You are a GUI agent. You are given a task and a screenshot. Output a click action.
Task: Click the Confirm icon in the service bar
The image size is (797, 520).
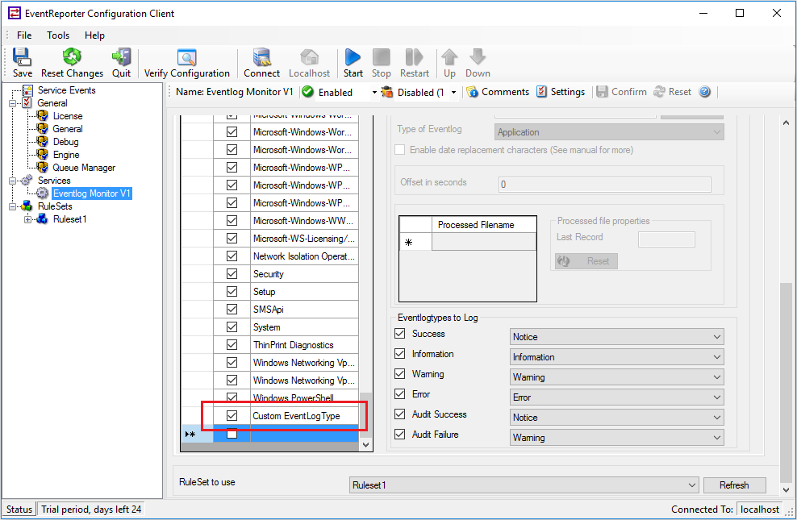pos(621,92)
